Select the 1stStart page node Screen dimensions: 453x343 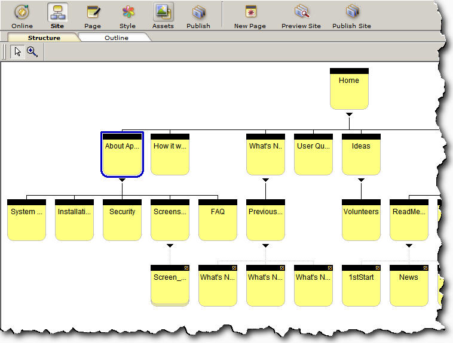coord(361,286)
